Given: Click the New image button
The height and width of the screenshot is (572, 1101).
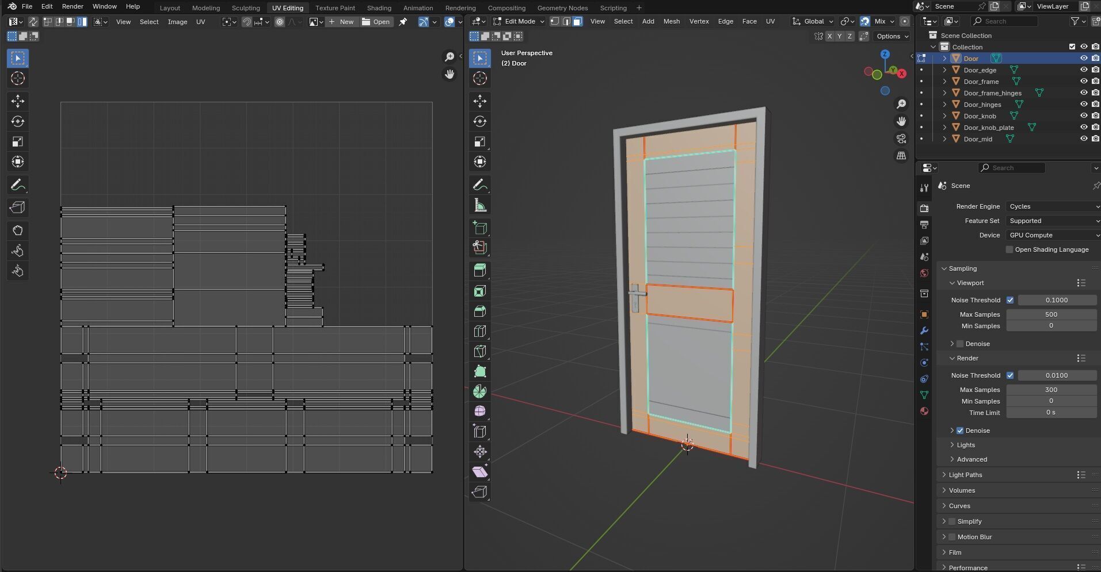Looking at the screenshot, I should pos(341,22).
